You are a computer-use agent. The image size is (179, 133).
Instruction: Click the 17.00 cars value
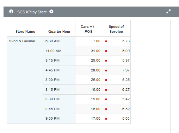(95, 119)
